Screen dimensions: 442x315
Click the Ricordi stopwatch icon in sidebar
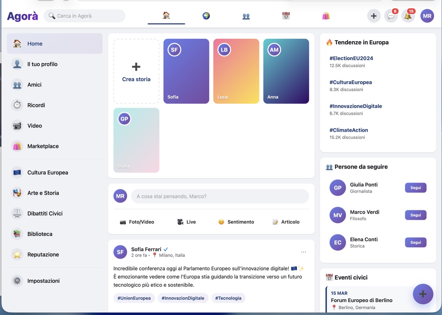coord(17,105)
